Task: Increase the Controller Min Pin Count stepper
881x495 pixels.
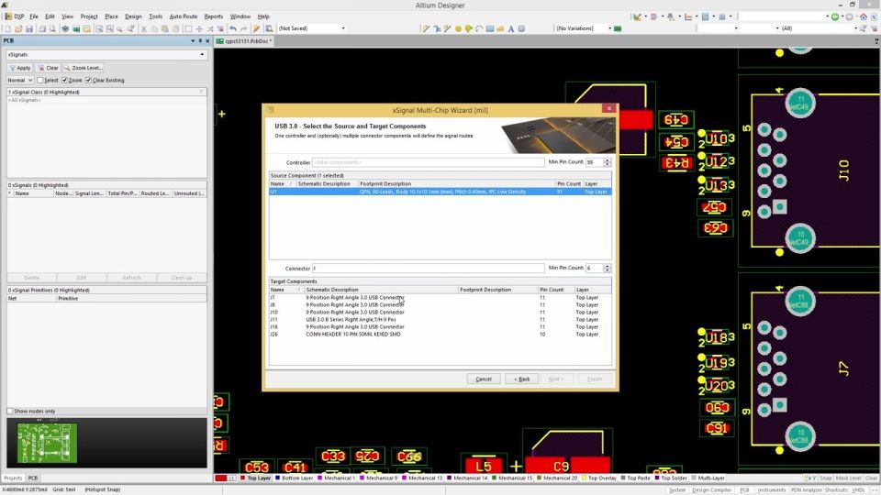Action: coord(608,159)
